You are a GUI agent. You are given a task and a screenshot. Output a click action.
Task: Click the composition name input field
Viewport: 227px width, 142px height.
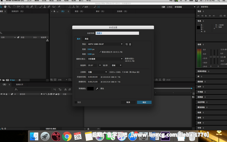click(117, 33)
